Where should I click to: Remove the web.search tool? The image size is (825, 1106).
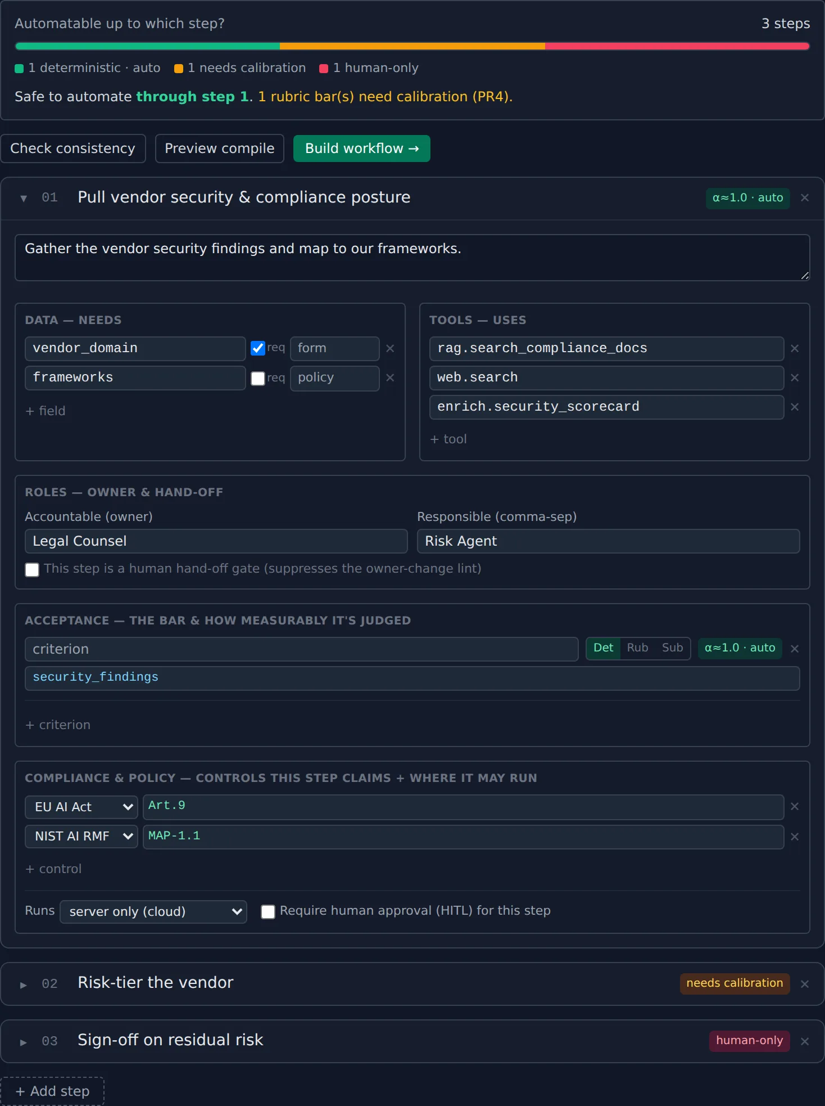pos(795,378)
